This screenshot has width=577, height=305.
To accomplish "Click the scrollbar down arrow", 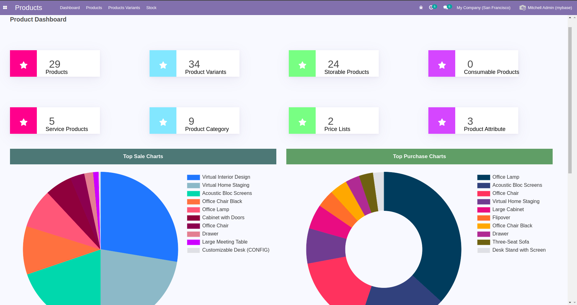I will 570,303.
